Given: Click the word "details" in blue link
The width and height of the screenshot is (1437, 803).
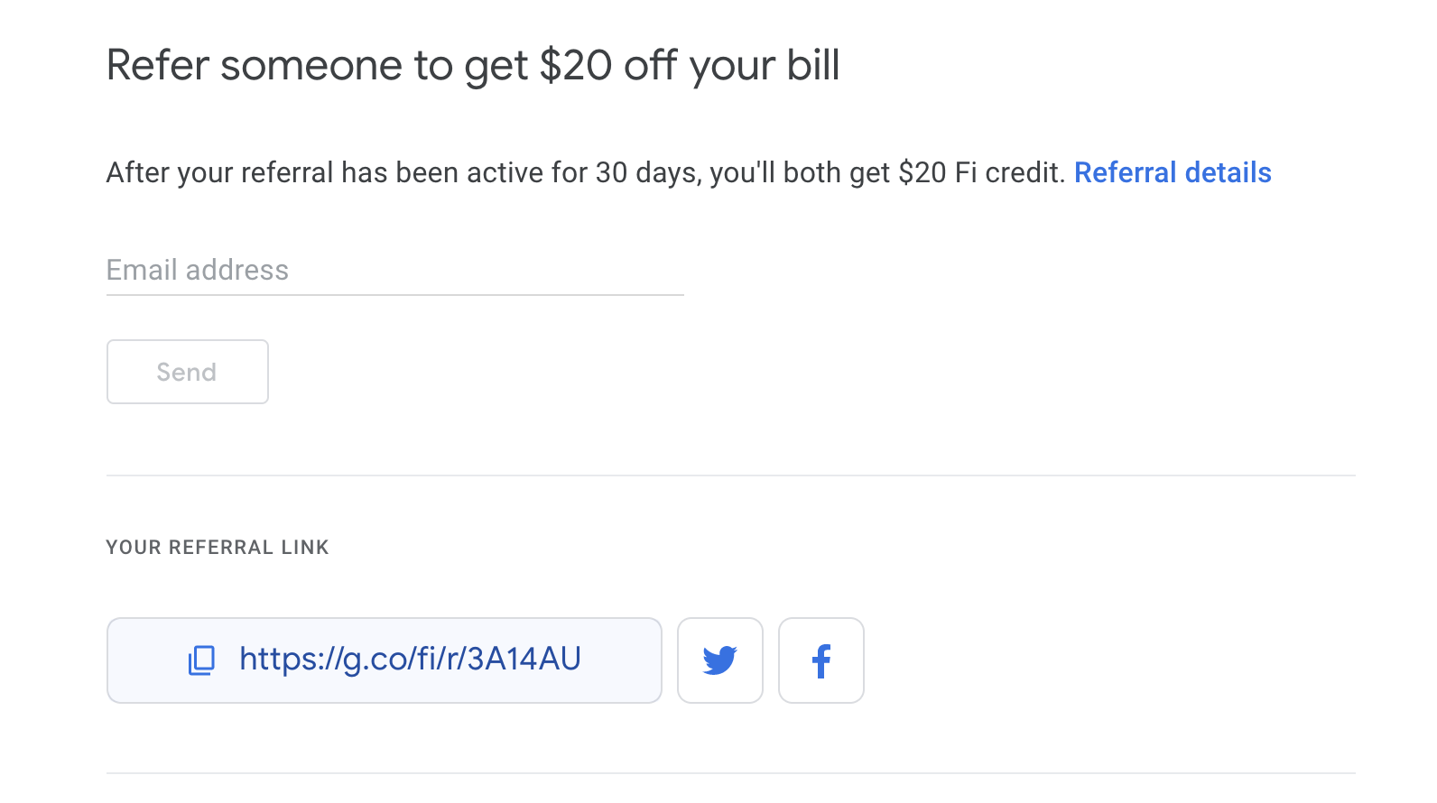Looking at the screenshot, I should coord(1228,172).
